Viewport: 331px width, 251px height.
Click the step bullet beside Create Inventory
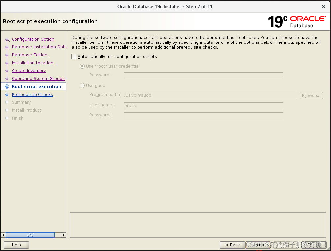click(x=7, y=71)
